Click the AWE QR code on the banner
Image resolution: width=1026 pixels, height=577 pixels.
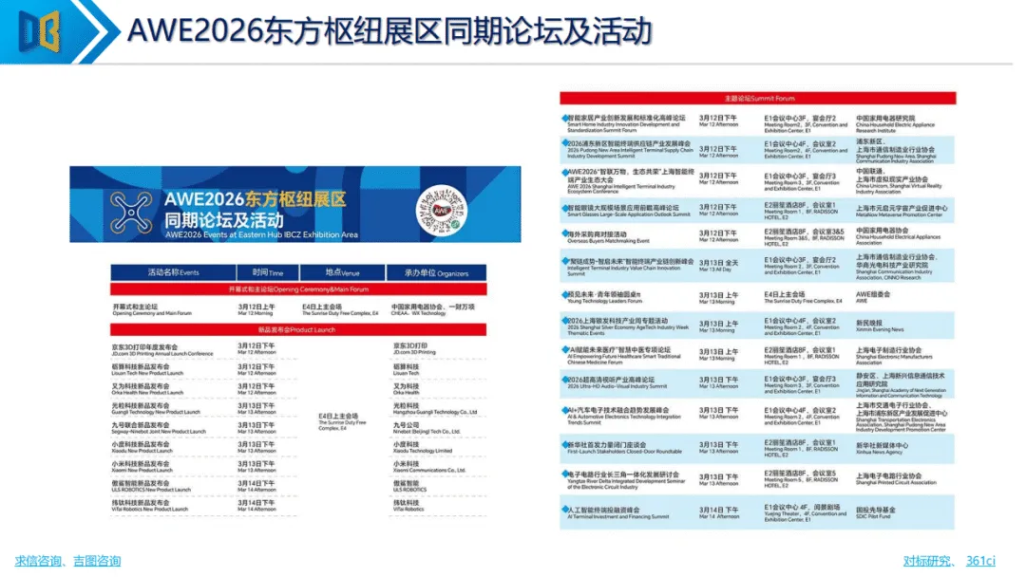(442, 211)
